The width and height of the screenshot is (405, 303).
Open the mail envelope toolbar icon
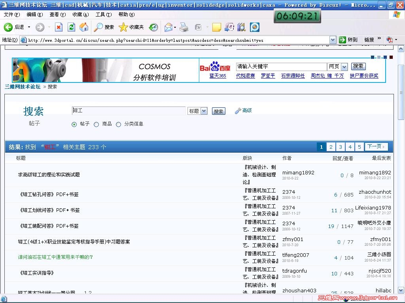click(168, 27)
